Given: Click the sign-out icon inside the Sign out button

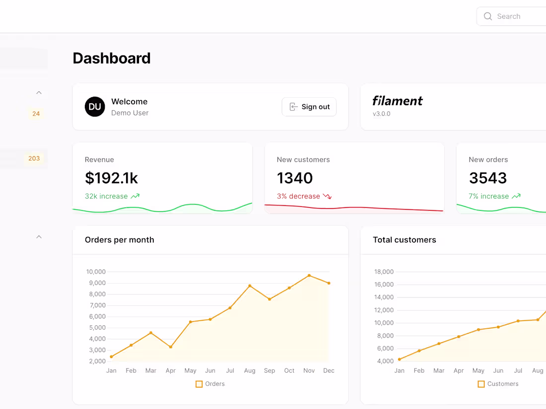Looking at the screenshot, I should point(293,107).
